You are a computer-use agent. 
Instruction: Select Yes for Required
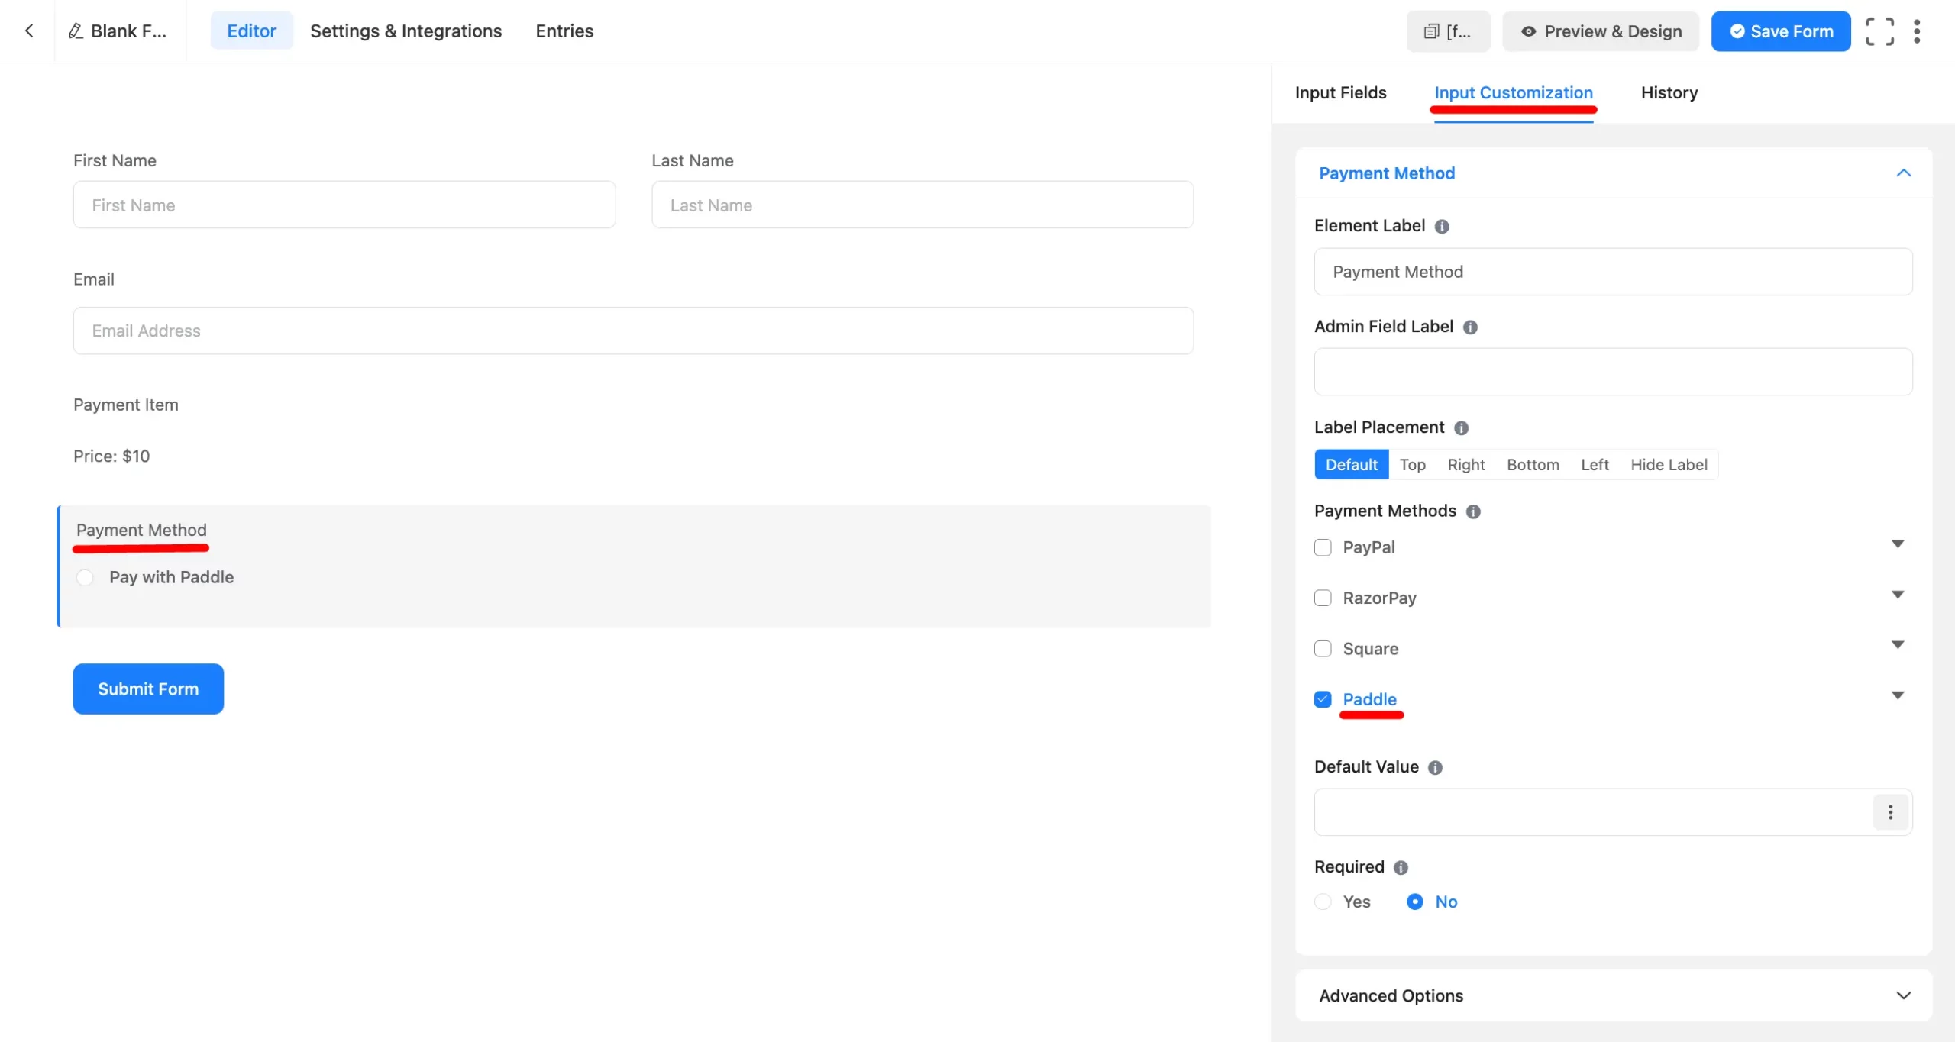tap(1323, 902)
